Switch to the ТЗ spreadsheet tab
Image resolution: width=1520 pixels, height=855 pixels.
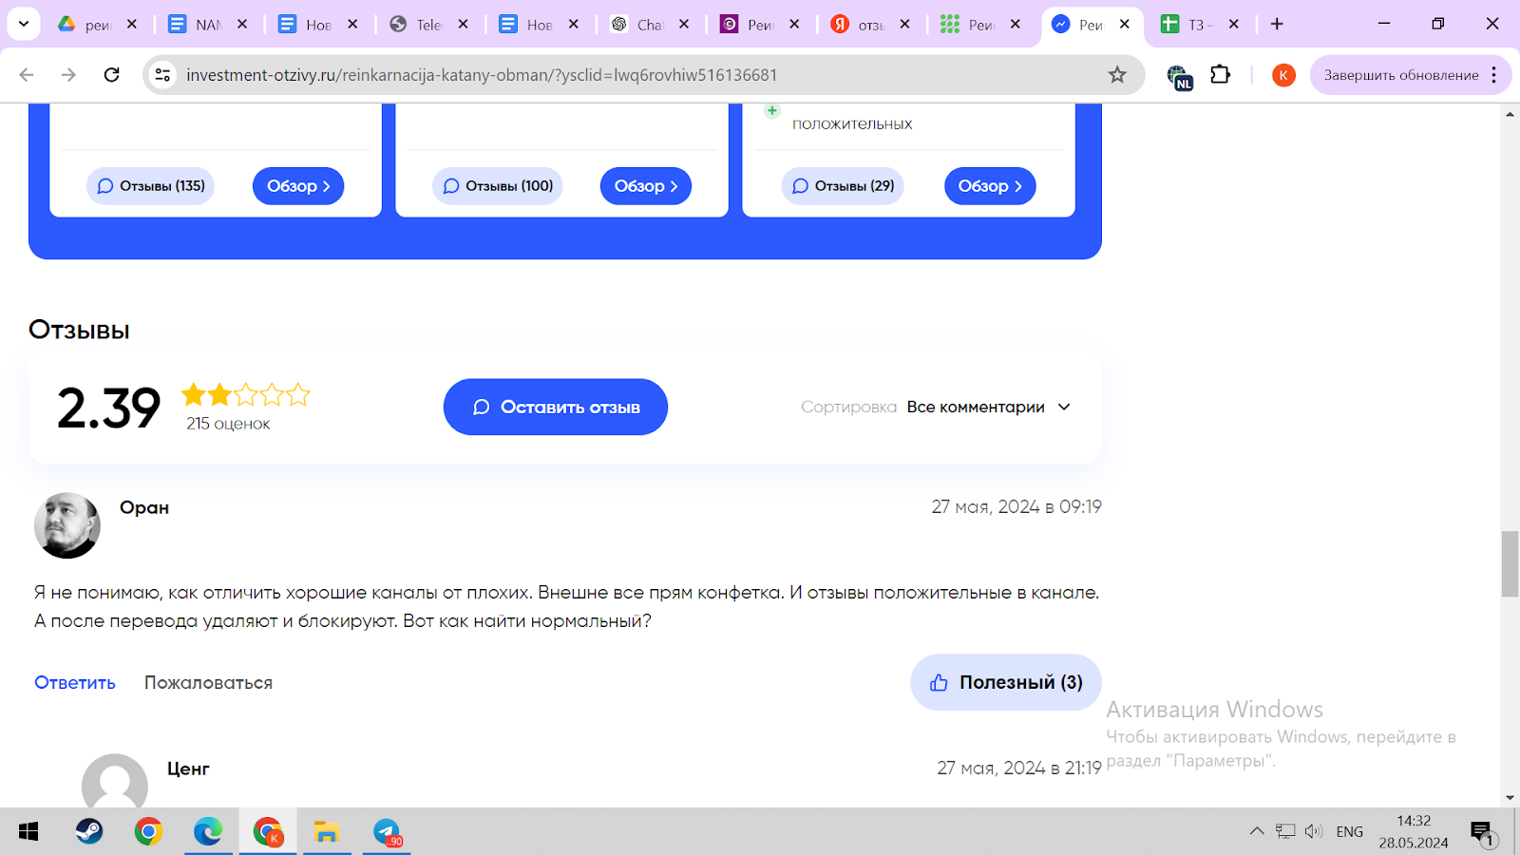point(1186,25)
